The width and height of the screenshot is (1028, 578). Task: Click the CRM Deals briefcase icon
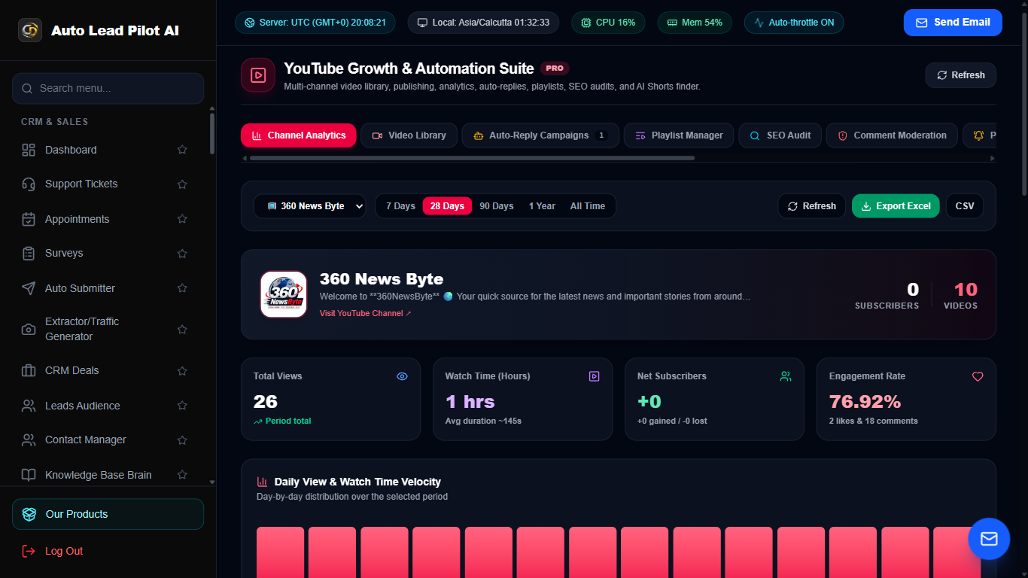coord(29,370)
